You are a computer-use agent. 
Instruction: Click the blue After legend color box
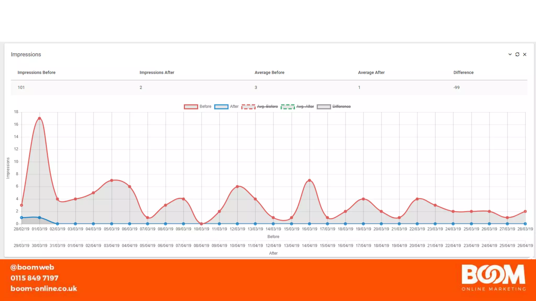(x=221, y=107)
